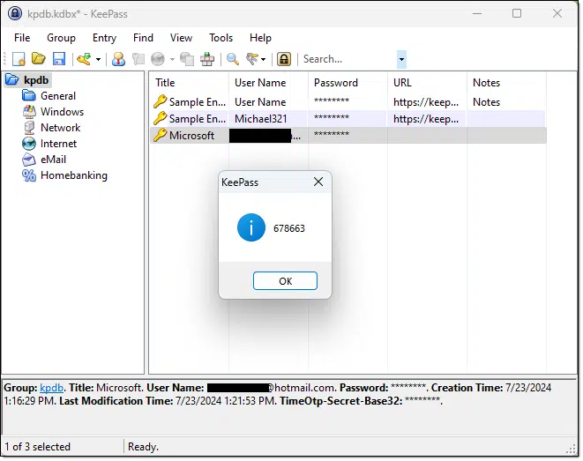Click the quick Search field
The width and height of the screenshot is (583, 461).
pos(348,59)
